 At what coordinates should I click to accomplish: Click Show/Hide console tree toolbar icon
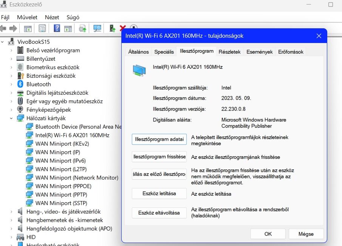pos(28,29)
